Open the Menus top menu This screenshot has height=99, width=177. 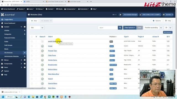click(40, 9)
